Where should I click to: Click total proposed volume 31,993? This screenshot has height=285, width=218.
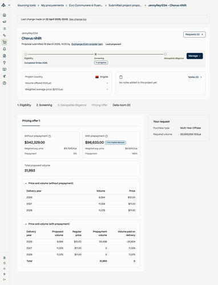30,170
